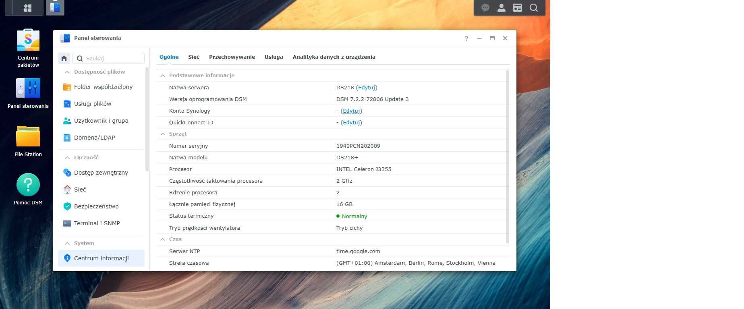Open File Station desktop icon

point(28,141)
